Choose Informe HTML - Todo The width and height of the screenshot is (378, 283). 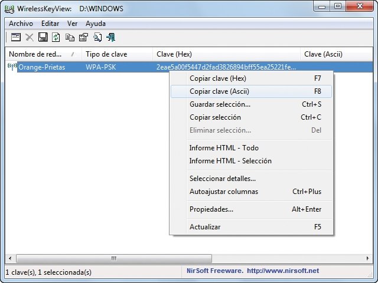point(251,148)
